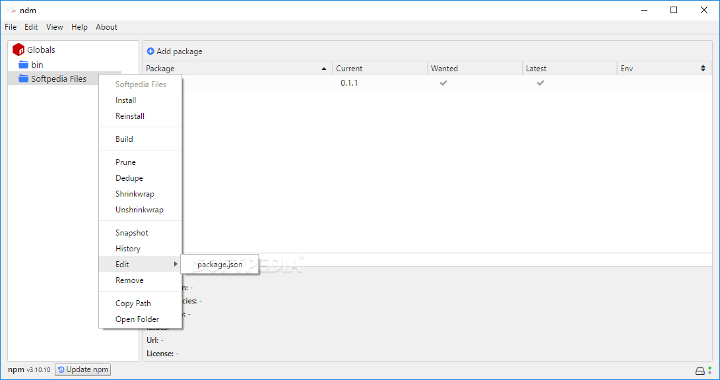The image size is (720, 380).
Task: Select Unshrinkwrap in context menu
Action: (x=141, y=210)
